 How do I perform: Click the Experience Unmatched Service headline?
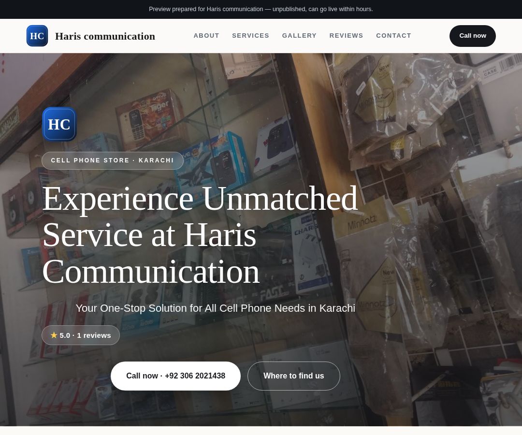point(200,235)
